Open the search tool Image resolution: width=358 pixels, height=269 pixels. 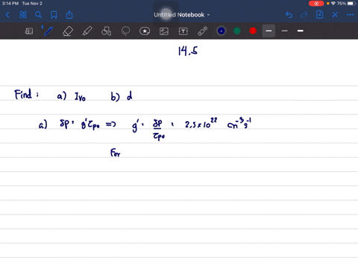38,15
